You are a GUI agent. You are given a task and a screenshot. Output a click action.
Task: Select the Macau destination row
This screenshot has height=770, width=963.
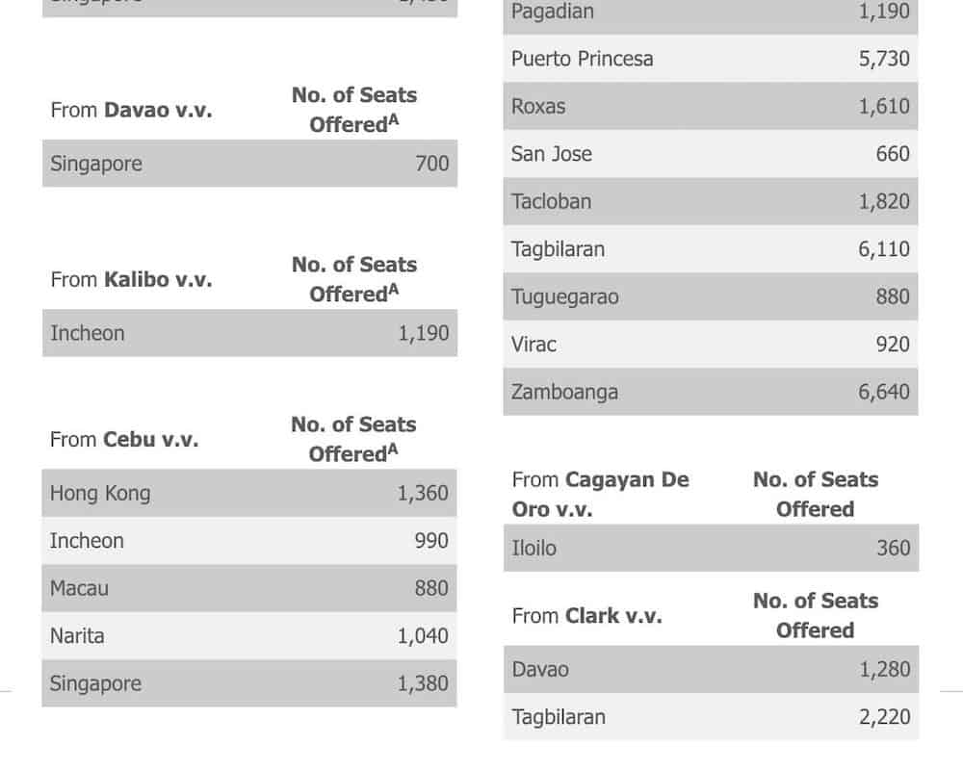249,588
